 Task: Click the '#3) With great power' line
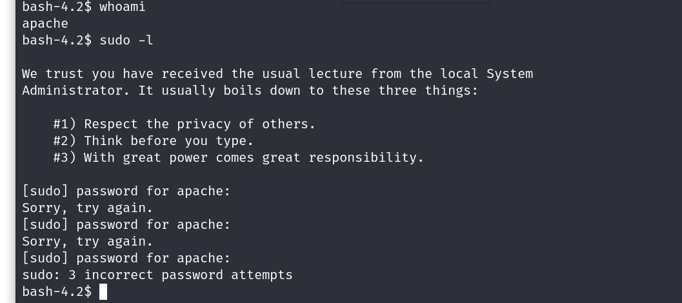239,158
